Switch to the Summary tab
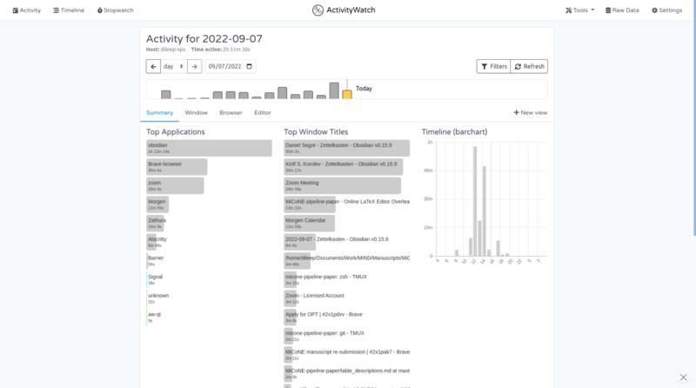The height and width of the screenshot is (388, 696). [x=159, y=113]
